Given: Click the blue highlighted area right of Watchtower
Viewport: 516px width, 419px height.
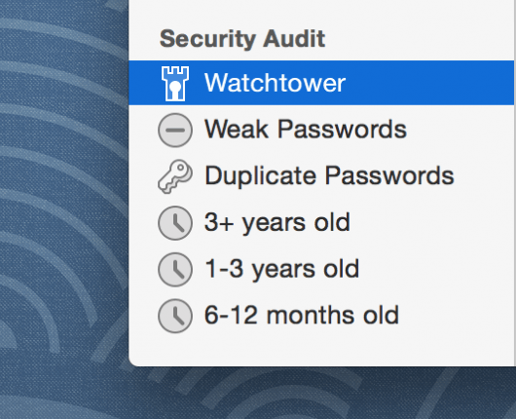Looking at the screenshot, I should point(427,83).
